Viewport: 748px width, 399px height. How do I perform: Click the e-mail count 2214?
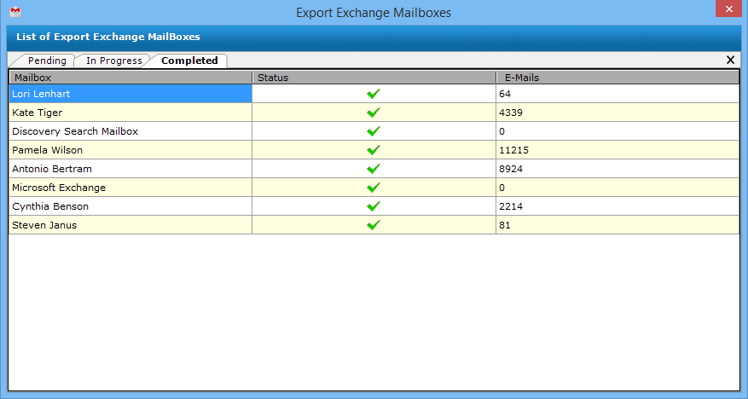point(511,206)
